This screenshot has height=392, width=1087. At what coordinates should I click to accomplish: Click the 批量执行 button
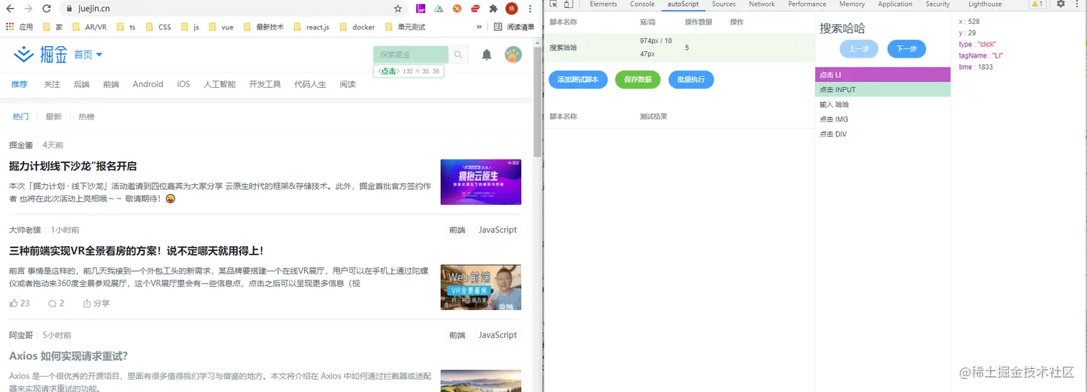691,79
